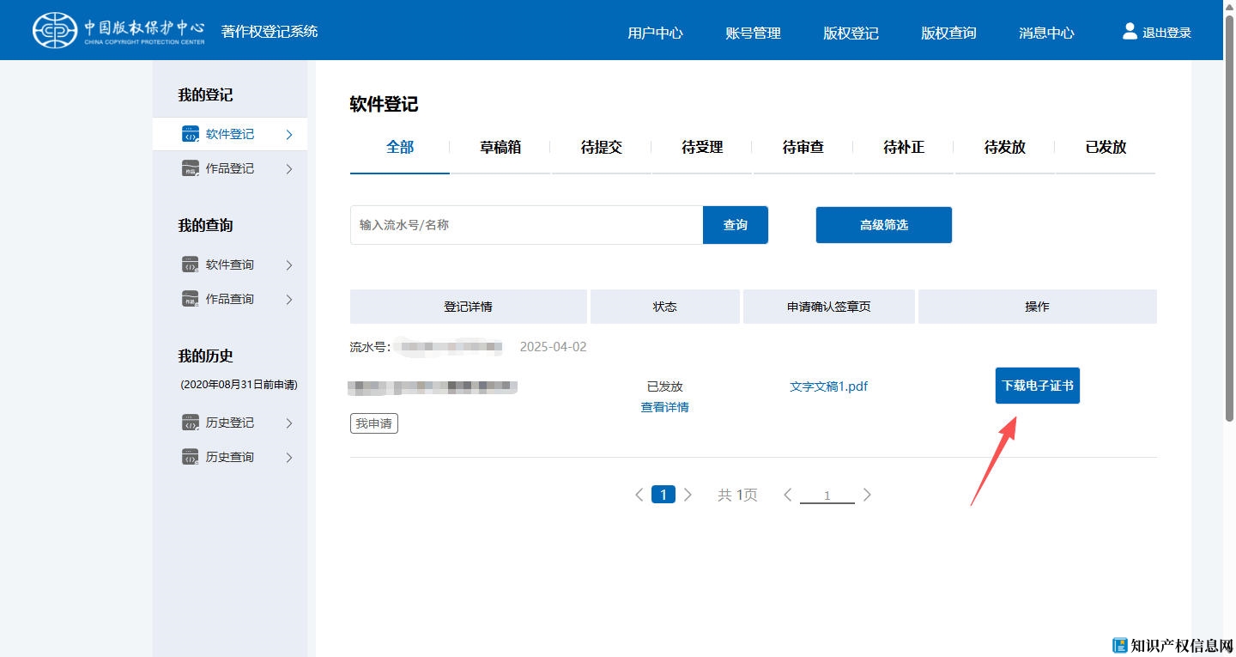Image resolution: width=1236 pixels, height=657 pixels.
Task: Click the China Copyright Protection Center logo
Action: [x=118, y=30]
